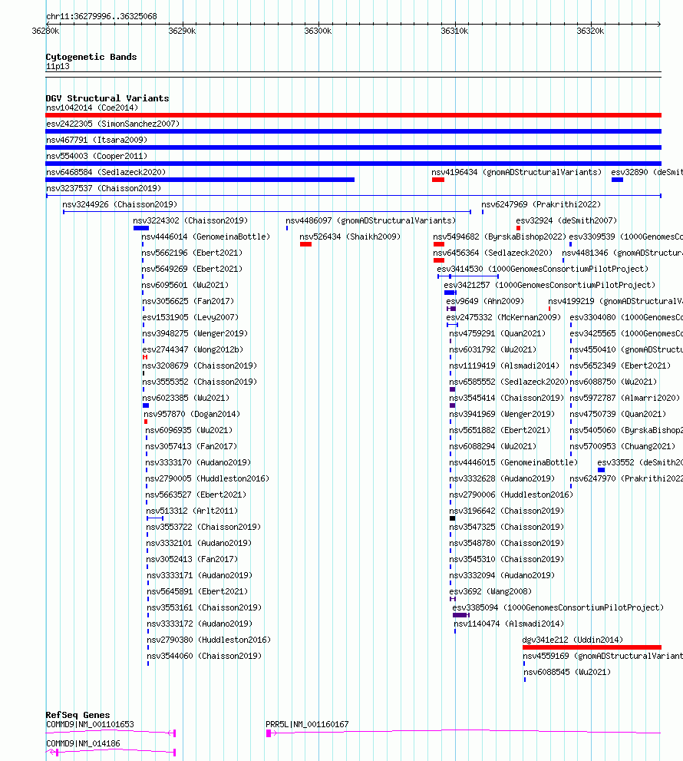Click the 11p13 cytogenetic band label
Image resolution: width=683 pixels, height=761 pixels.
coord(58,67)
